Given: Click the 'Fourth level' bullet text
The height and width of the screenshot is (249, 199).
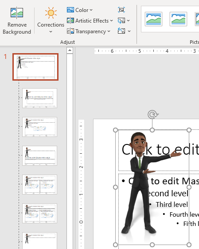Looking at the screenshot, I should [184, 214].
